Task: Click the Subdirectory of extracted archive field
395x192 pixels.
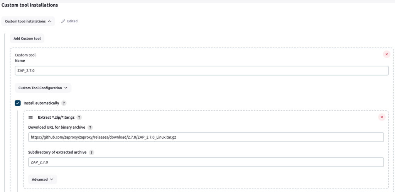Action: point(206,162)
